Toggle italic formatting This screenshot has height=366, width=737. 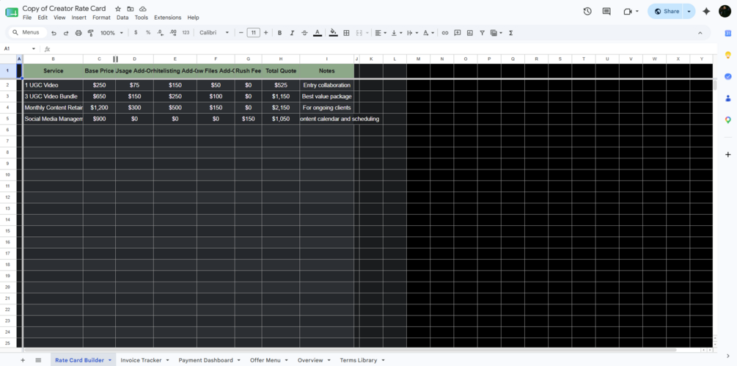[x=292, y=33]
